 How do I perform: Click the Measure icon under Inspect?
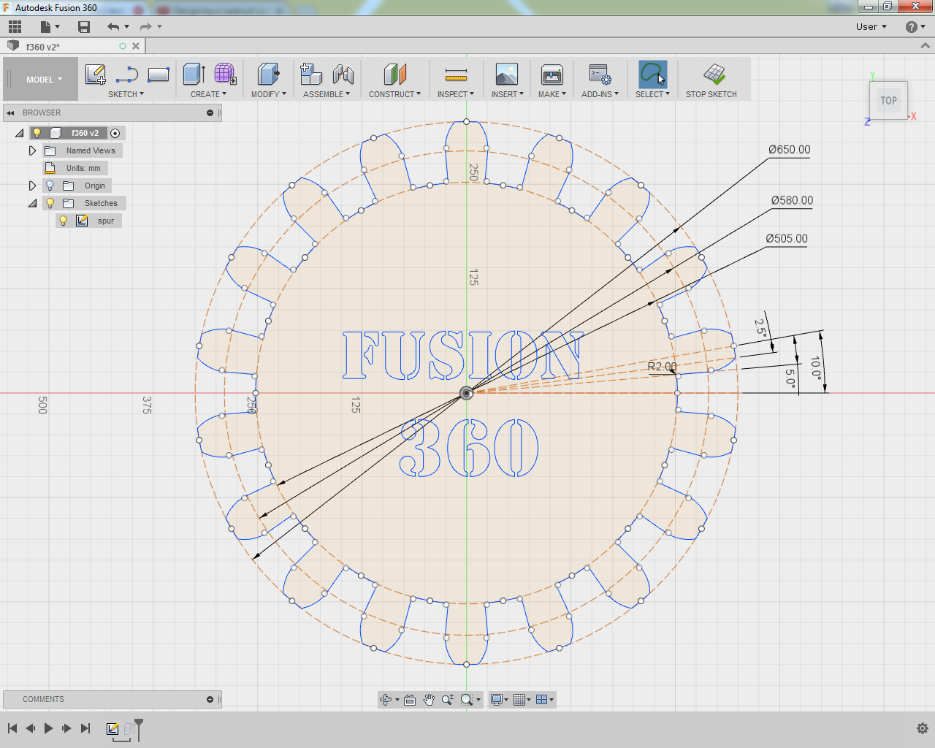(456, 75)
